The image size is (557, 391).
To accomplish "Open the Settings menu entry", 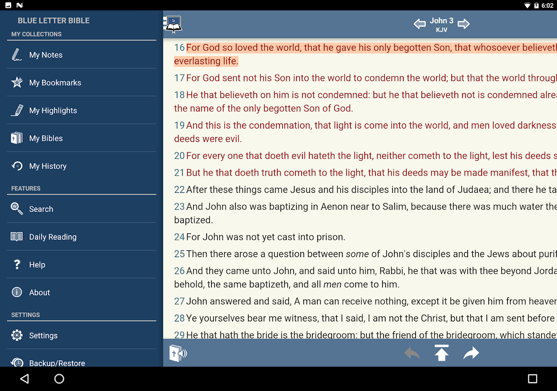I will pyautogui.click(x=81, y=335).
